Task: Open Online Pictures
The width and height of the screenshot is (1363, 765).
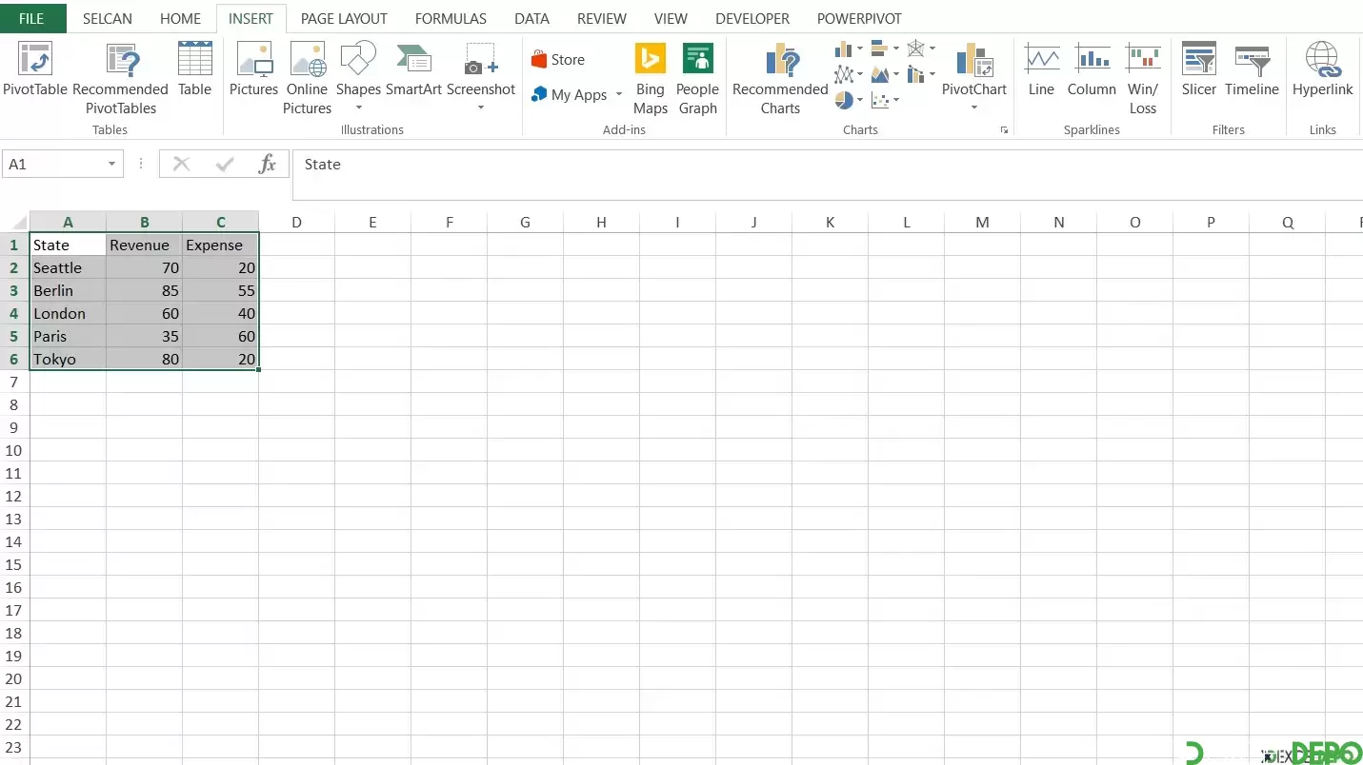Action: (x=307, y=79)
